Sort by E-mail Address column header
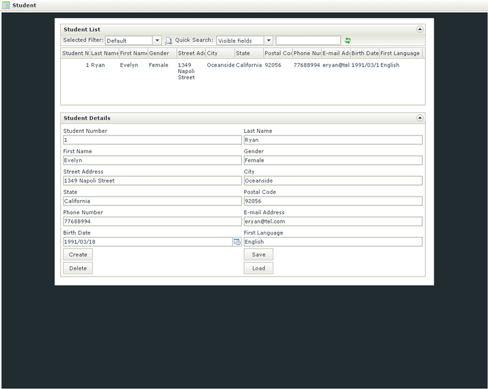Image resolution: width=488 pixels, height=389 pixels. tap(335, 54)
